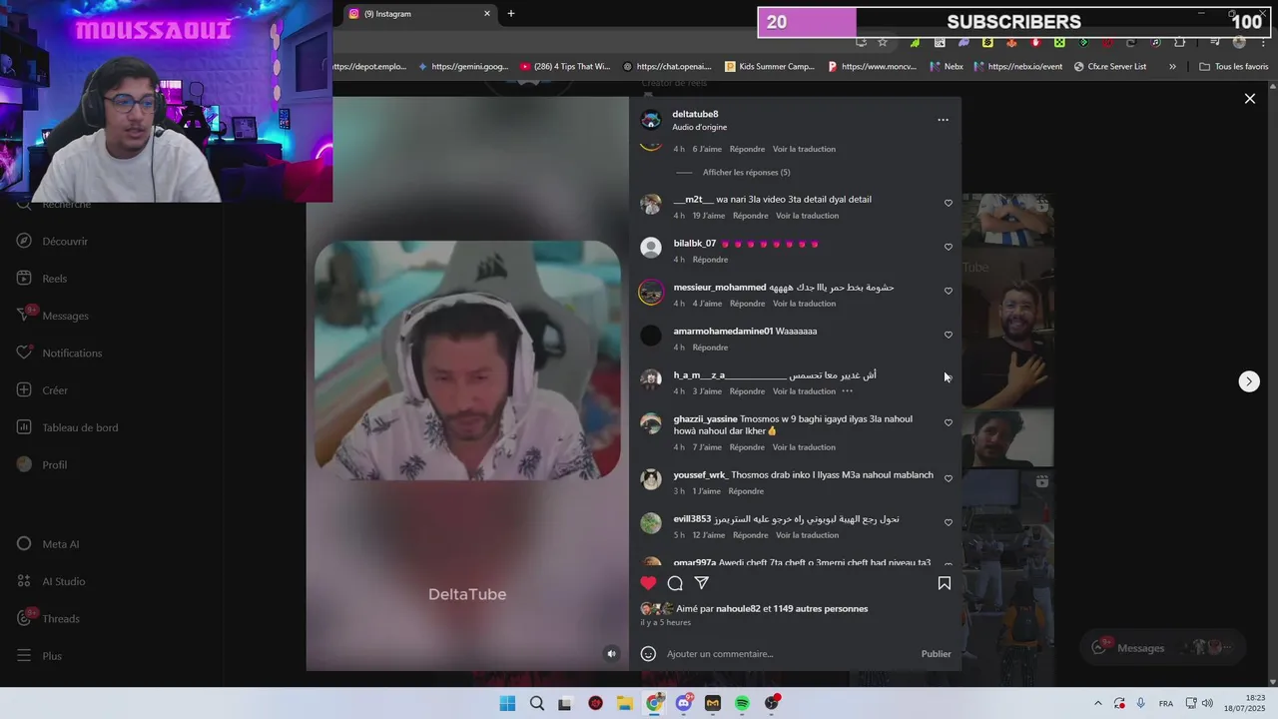Open a new browser tab

511,14
